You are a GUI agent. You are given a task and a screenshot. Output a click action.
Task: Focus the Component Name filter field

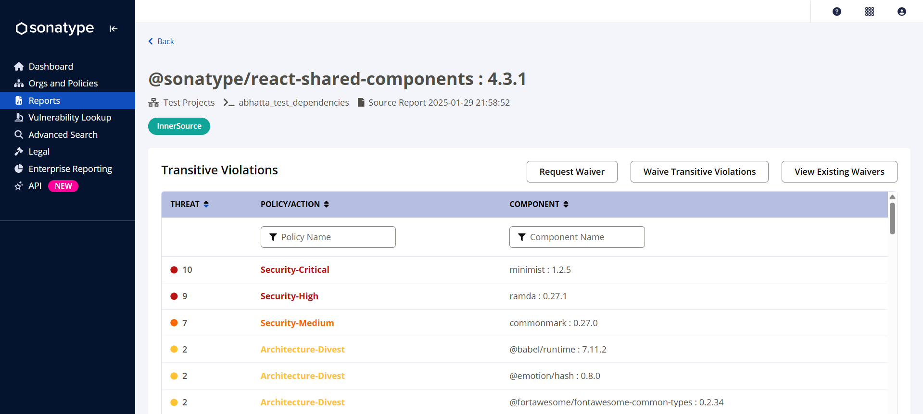(577, 237)
